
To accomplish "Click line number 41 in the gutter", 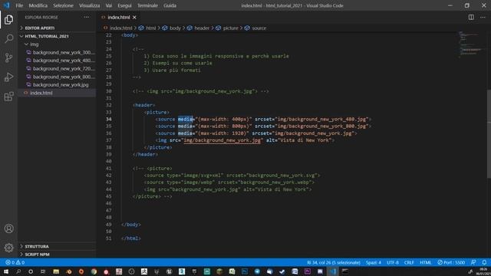I will click(108, 169).
